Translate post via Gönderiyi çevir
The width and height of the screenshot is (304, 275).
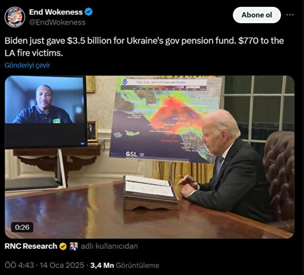click(27, 65)
